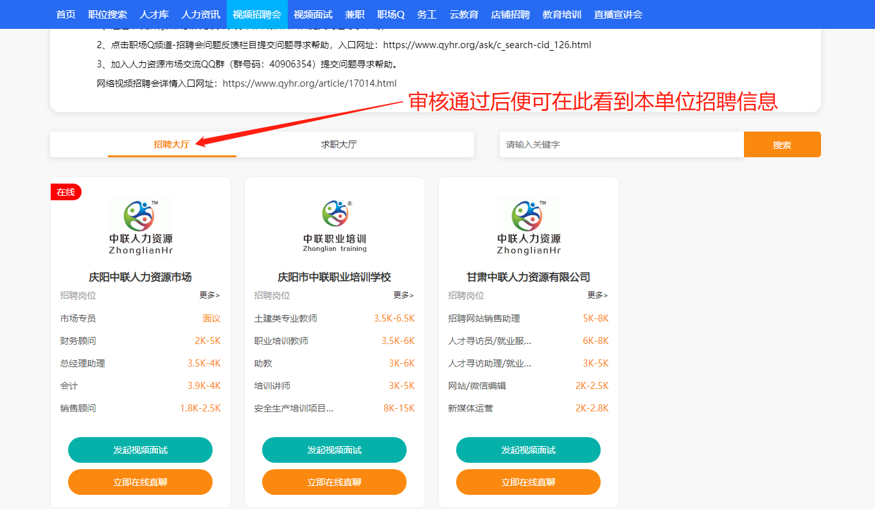Image resolution: width=875 pixels, height=509 pixels.
Task: Switch to the 求职大厅 tab
Action: coord(339,144)
